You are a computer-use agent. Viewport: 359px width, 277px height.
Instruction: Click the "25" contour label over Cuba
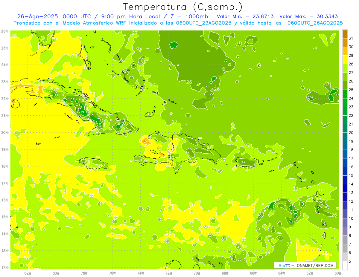pos(99,125)
